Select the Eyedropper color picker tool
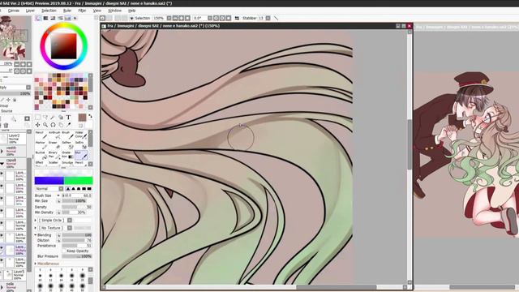This screenshot has width=519, height=292. click(68, 125)
